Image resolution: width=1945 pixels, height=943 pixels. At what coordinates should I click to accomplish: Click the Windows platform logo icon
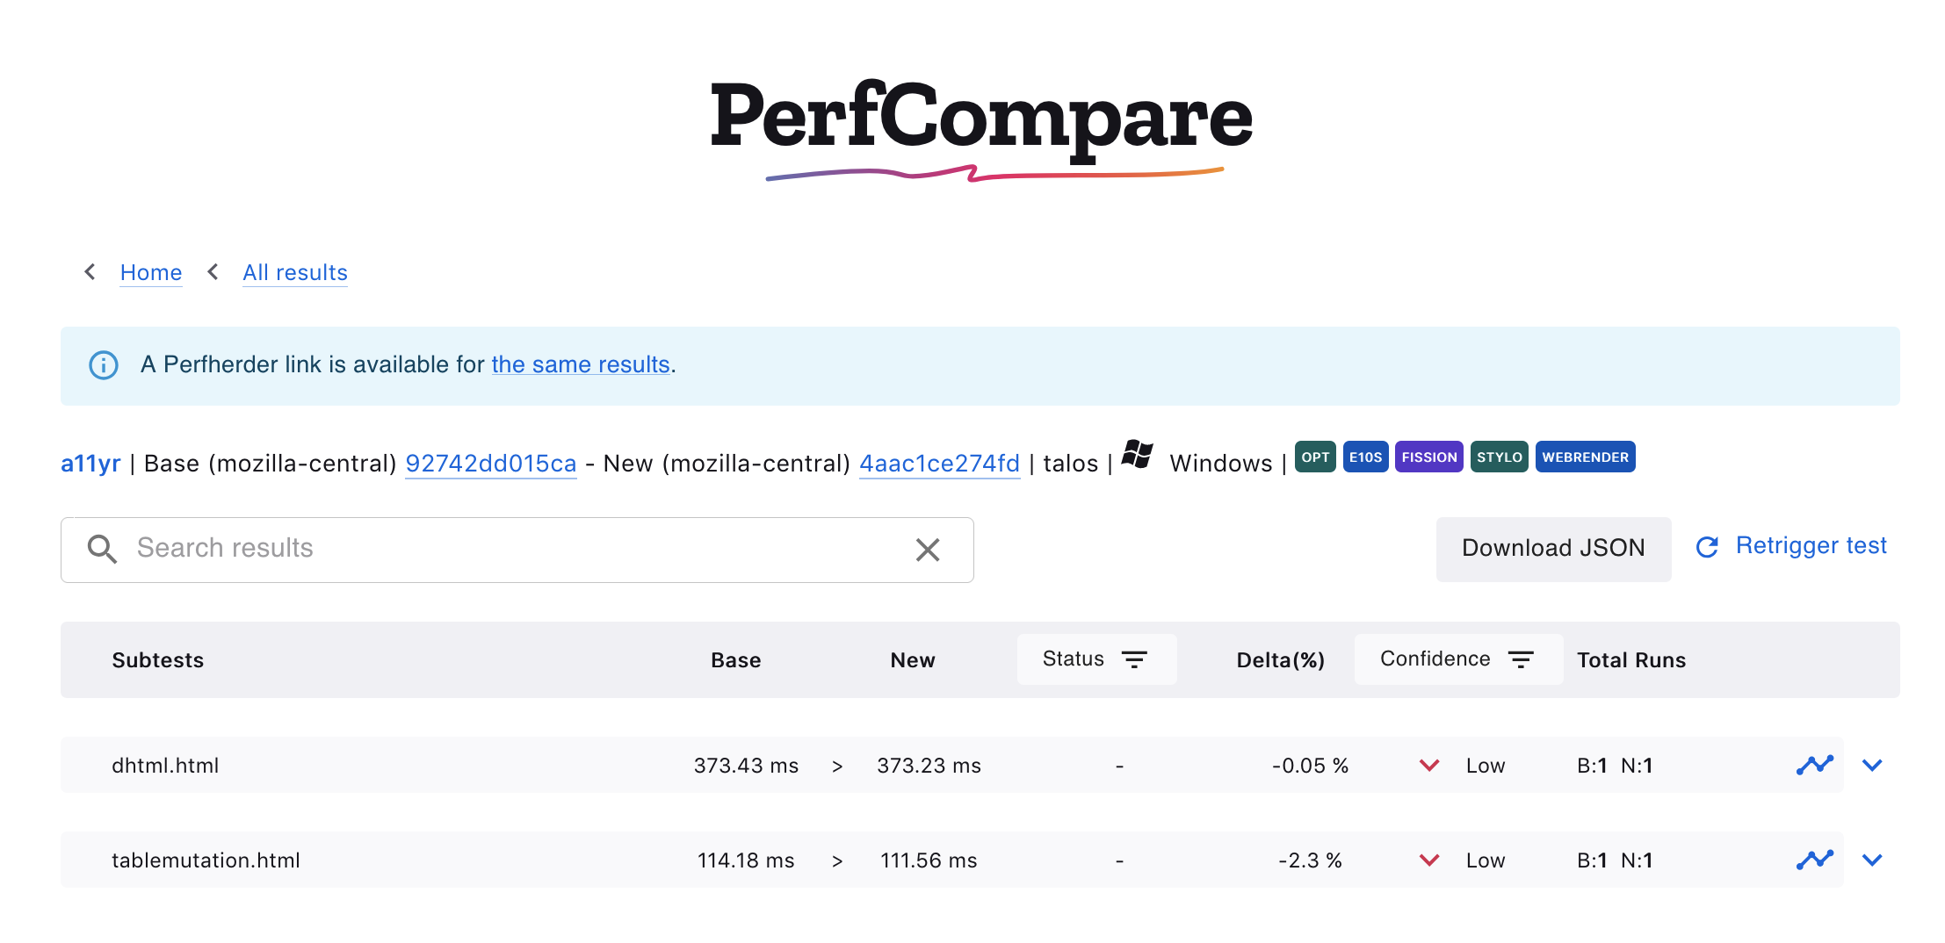coord(1138,455)
